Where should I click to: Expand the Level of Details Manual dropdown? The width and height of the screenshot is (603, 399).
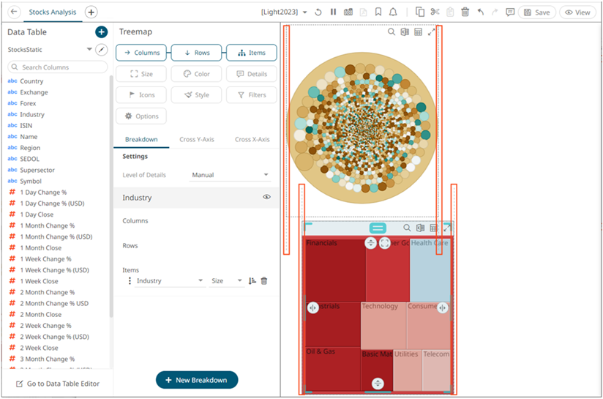tap(230, 175)
